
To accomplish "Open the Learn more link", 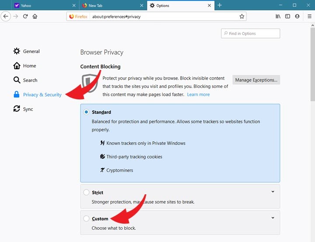I will click(x=198, y=95).
